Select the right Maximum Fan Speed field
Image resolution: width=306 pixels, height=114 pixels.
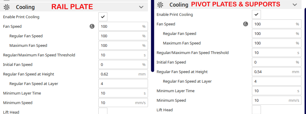(277, 43)
